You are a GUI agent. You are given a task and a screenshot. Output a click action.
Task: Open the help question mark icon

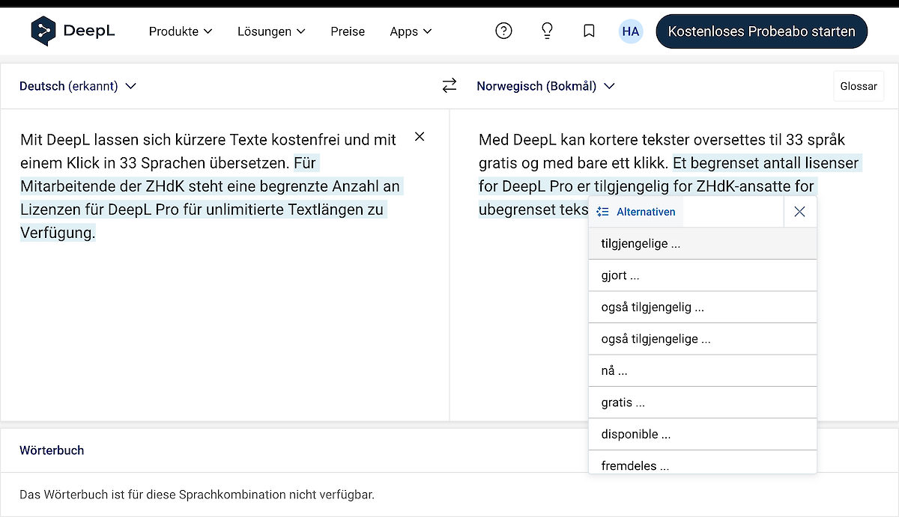(x=504, y=31)
